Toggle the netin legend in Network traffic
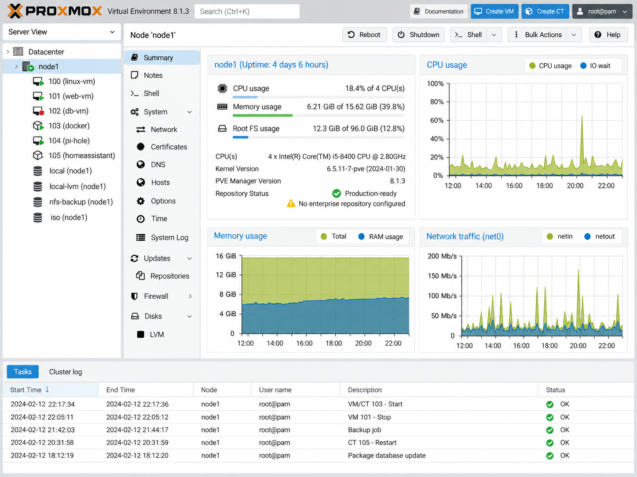 click(559, 236)
